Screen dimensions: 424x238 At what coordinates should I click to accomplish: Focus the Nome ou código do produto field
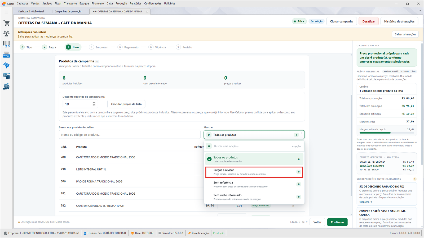point(130,135)
